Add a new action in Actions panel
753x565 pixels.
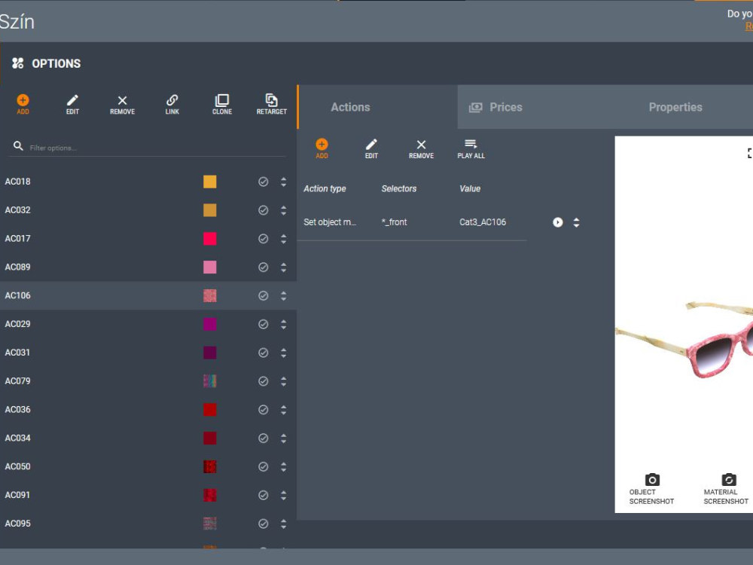(322, 148)
